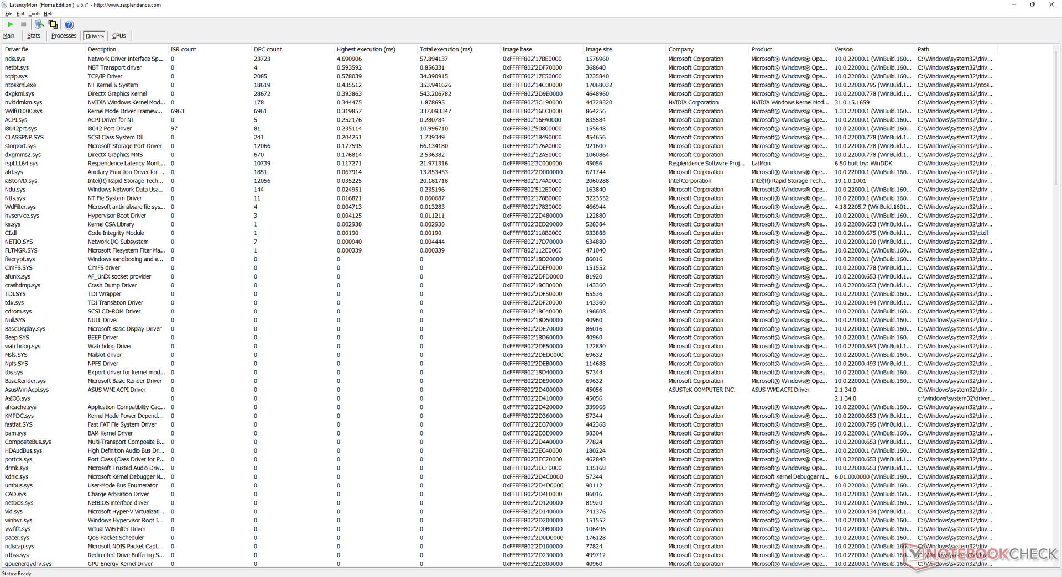Sort by the Version column header
The image size is (1062, 577).
pyautogui.click(x=873, y=49)
